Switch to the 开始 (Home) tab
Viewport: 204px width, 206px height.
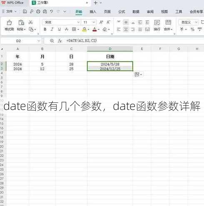coord(79,12)
